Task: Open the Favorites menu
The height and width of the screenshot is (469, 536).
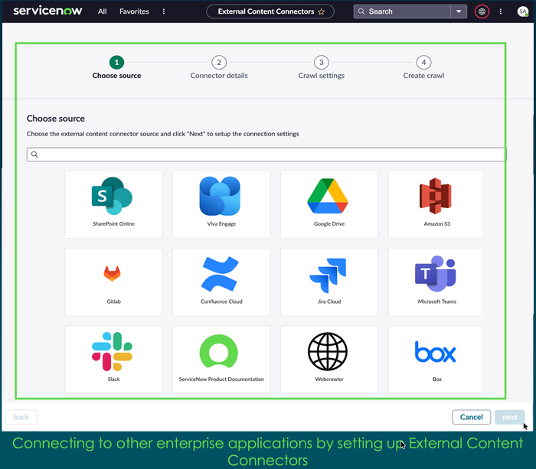Action: click(x=134, y=11)
